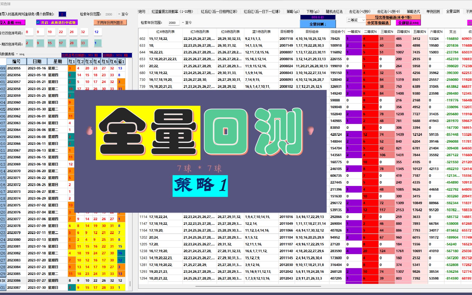Toggle the 开启-从所选行中读取 checkbox
This screenshot has width=472, height=295.
click(57, 23)
